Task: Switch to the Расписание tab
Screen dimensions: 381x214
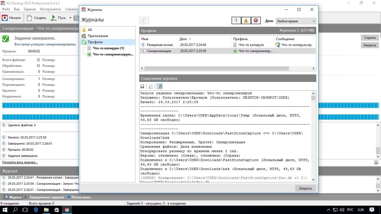Action: point(79,197)
